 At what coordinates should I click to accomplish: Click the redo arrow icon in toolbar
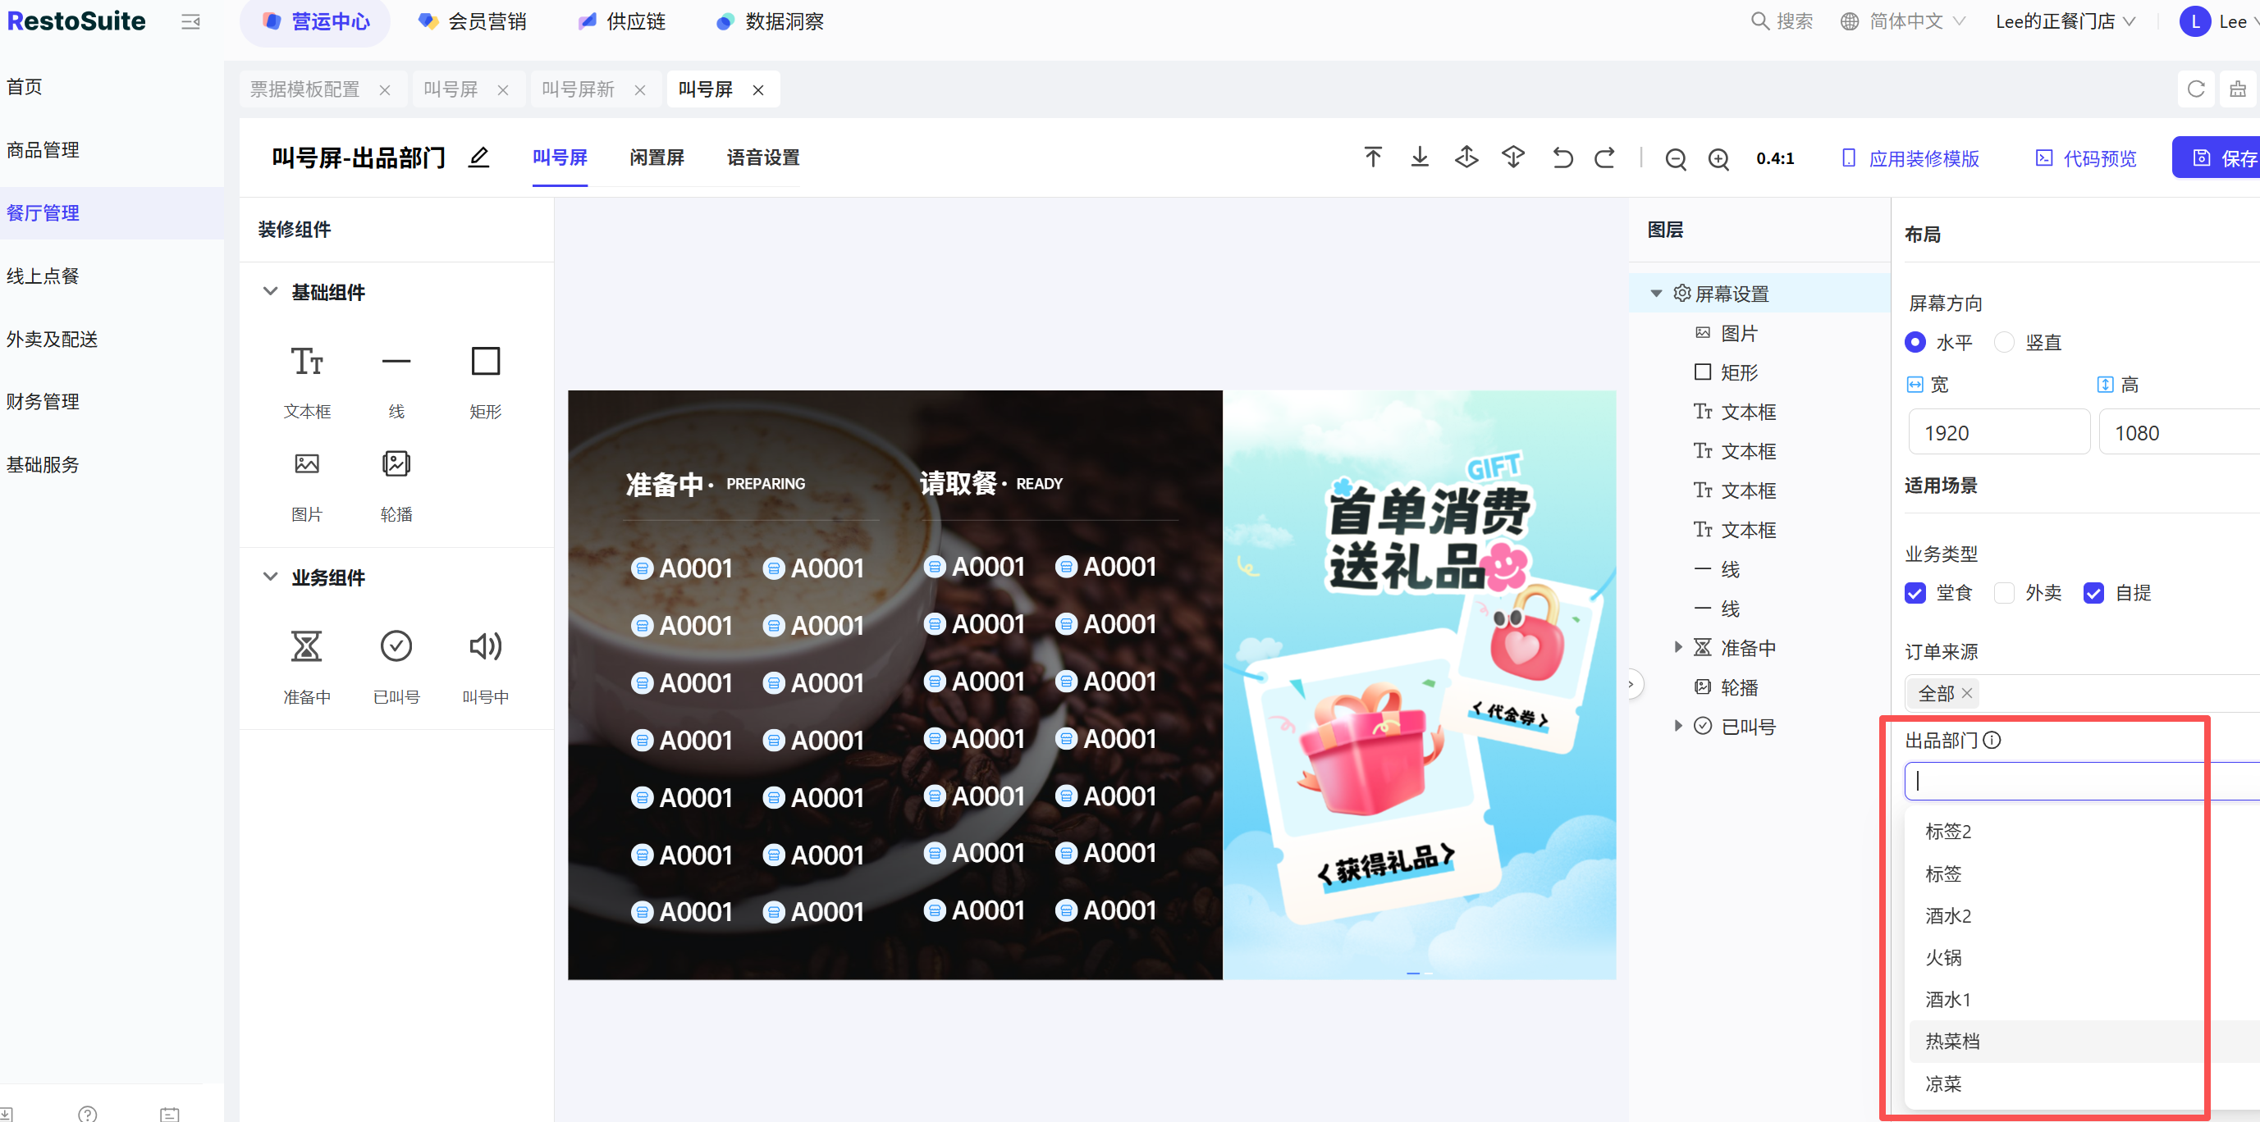tap(1604, 157)
